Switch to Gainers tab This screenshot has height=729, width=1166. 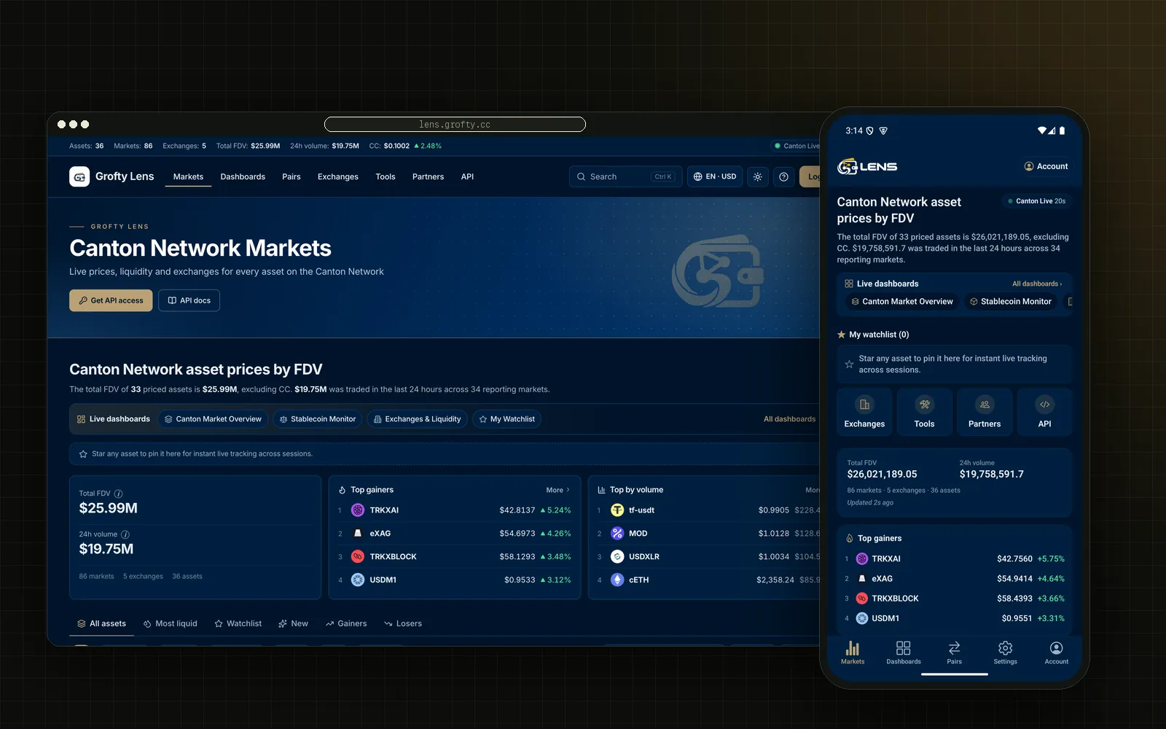tap(346, 624)
